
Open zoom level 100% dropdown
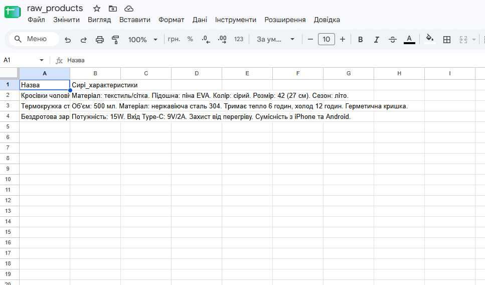click(143, 40)
